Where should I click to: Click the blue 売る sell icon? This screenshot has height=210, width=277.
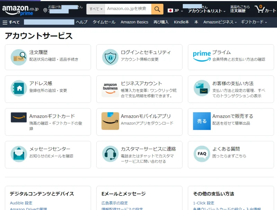(x=202, y=121)
